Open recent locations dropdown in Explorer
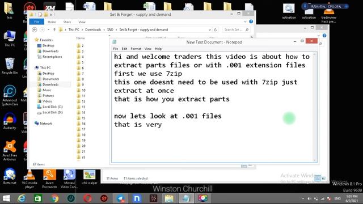The width and height of the screenshot is (363, 204). click(48, 29)
